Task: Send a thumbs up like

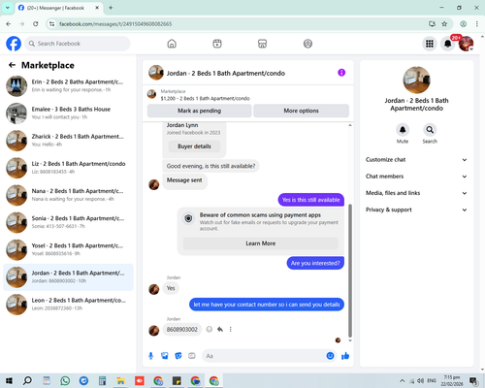Action: (345, 356)
